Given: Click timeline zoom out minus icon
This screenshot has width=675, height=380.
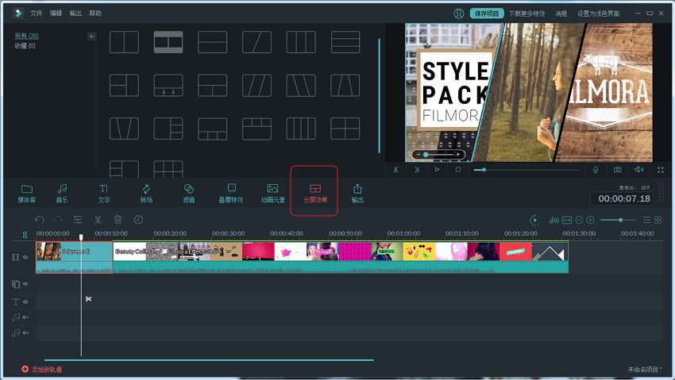Looking at the screenshot, I should [x=579, y=220].
